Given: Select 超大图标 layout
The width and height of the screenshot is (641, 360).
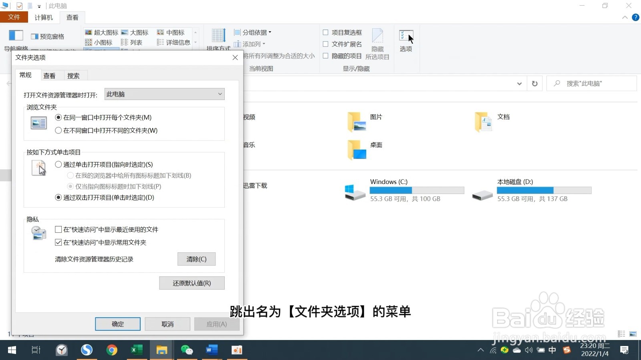Looking at the screenshot, I should [x=102, y=32].
